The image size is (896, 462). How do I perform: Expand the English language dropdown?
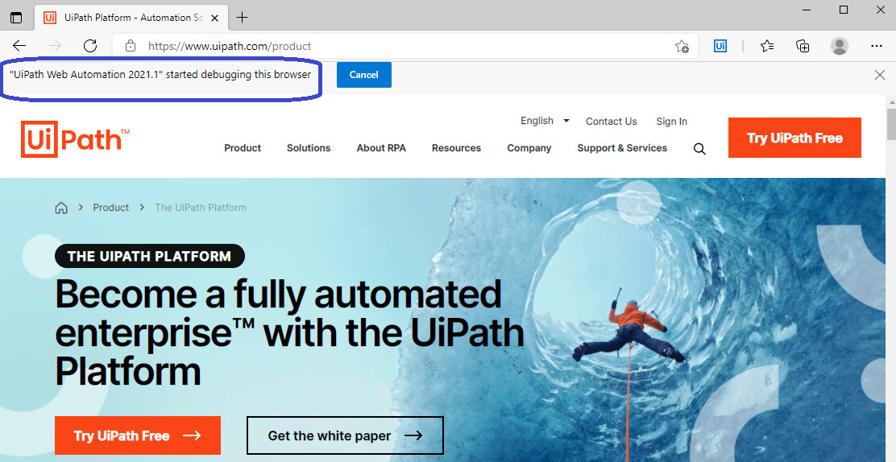coord(545,121)
